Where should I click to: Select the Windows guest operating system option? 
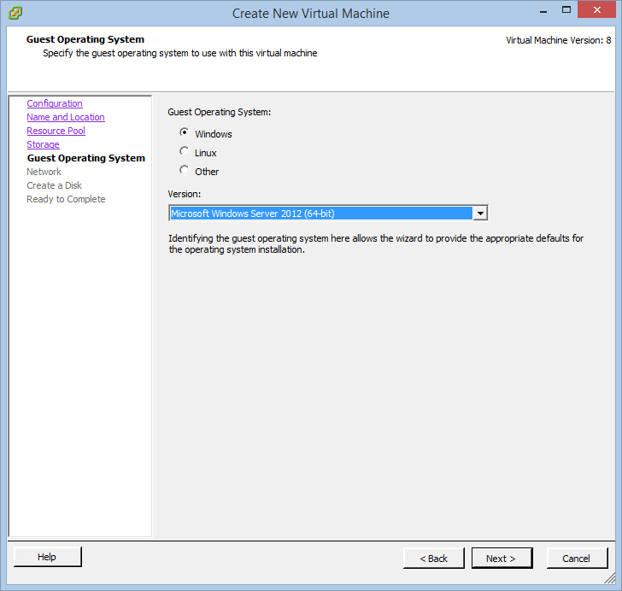185,133
